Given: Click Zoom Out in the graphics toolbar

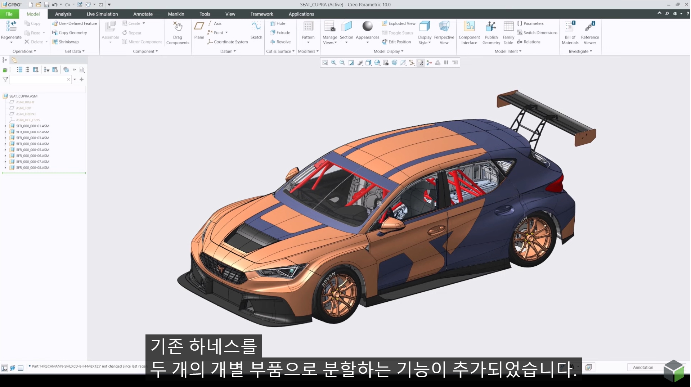Looking at the screenshot, I should point(342,63).
